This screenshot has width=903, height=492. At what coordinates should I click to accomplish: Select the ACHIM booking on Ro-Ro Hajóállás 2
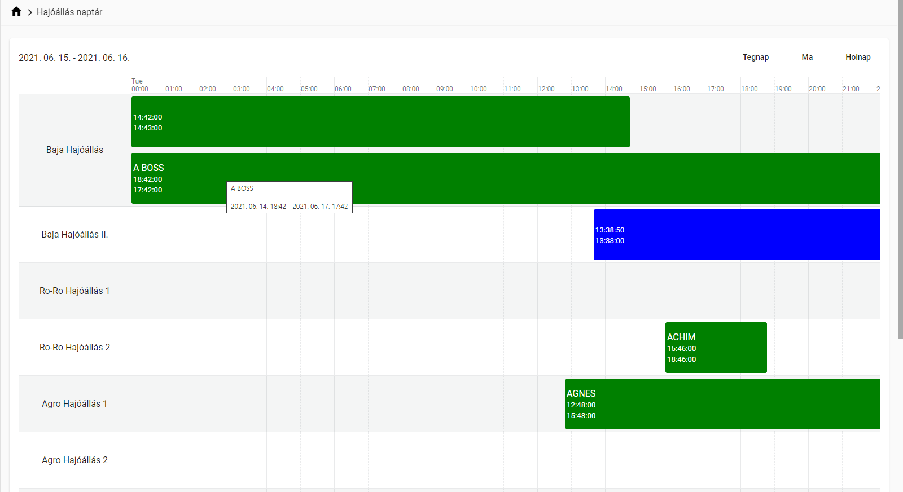pos(716,348)
